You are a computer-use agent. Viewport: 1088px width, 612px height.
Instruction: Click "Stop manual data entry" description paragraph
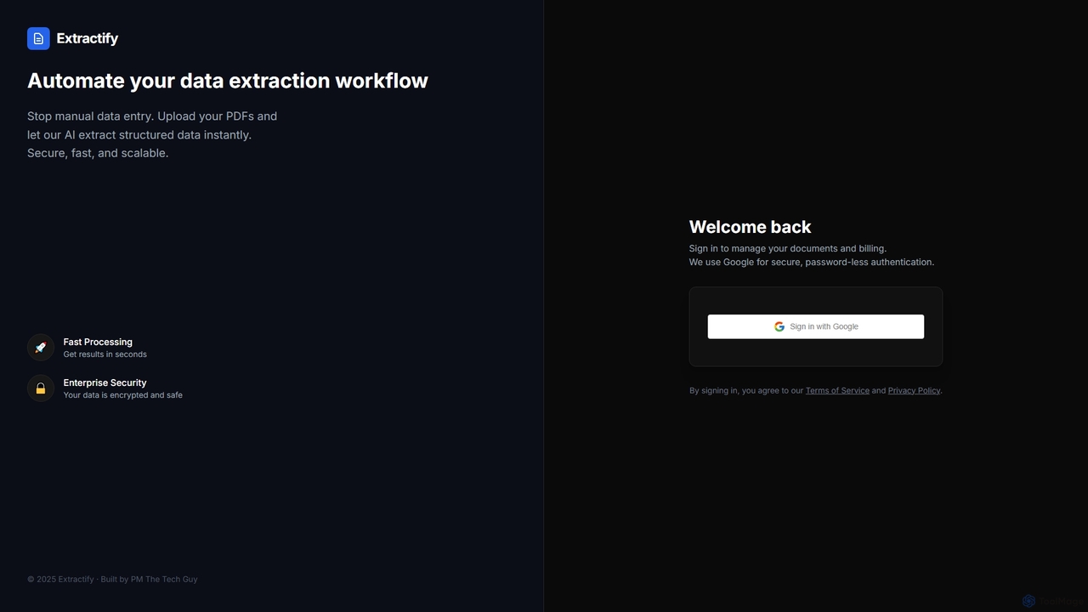152,134
